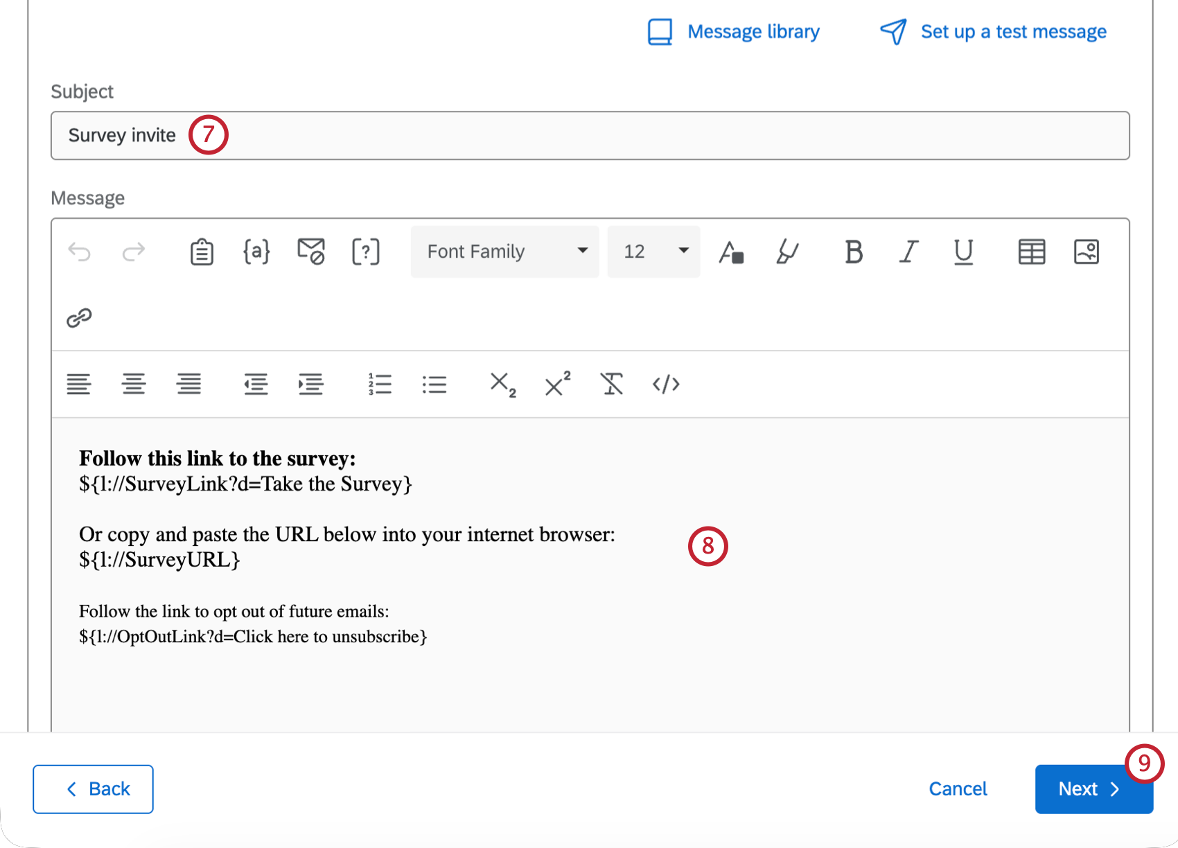1178x848 pixels.
Task: Click the Message library book icon
Action: tap(660, 32)
